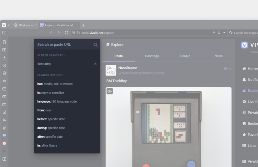Toggle the side panel button
The height and width of the screenshot is (167, 258).
pyautogui.click(x=5, y=33)
